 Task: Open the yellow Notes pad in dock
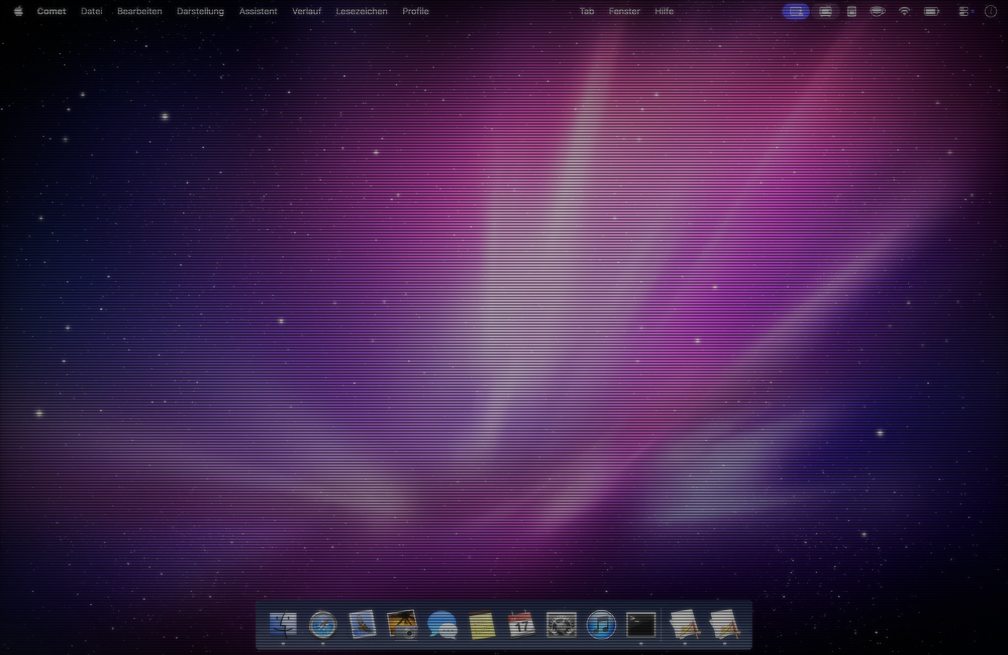(482, 625)
